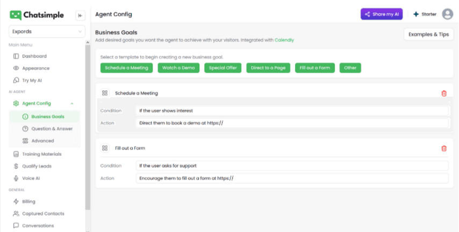Click the Business Goals info icon
Screen dimensions: 459x232
[x=25, y=117]
